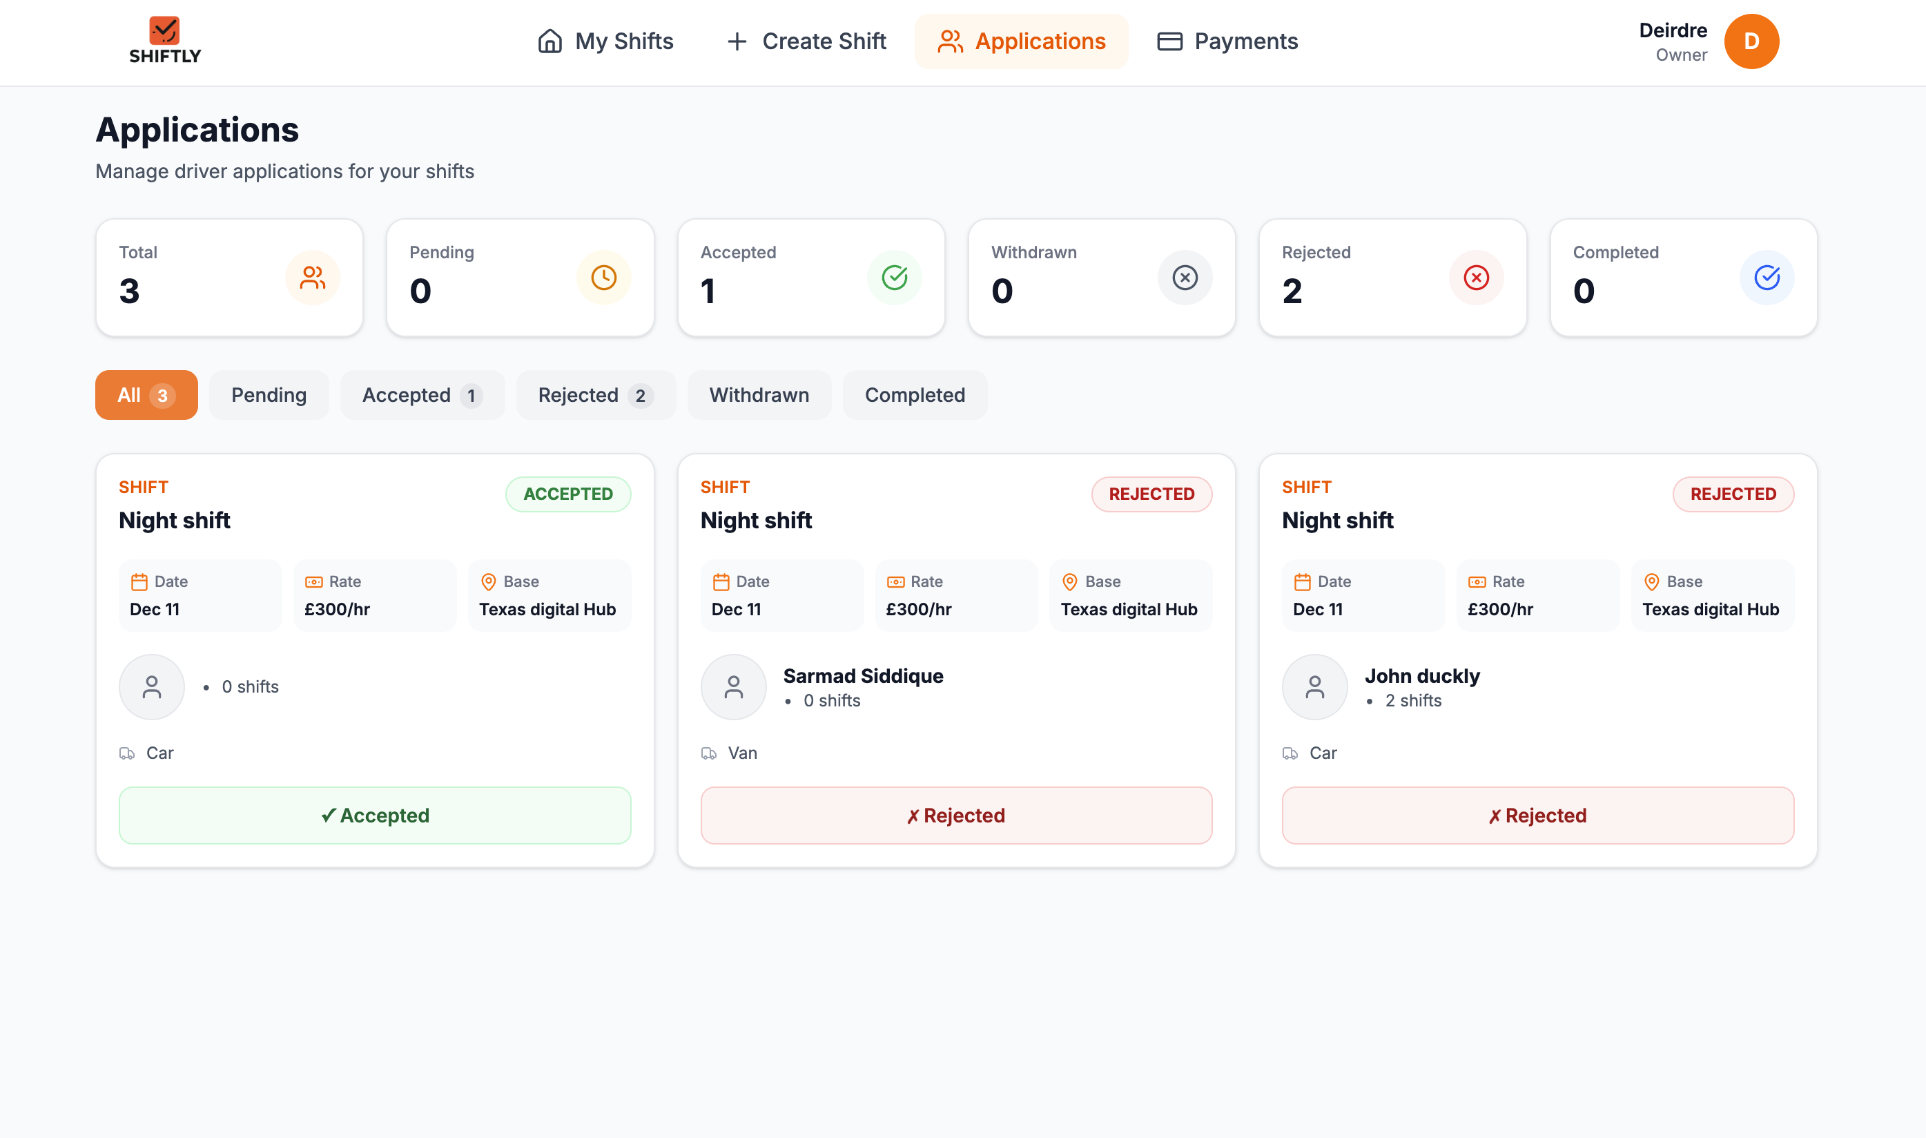Click the blue check icon in Completed card

1767,278
